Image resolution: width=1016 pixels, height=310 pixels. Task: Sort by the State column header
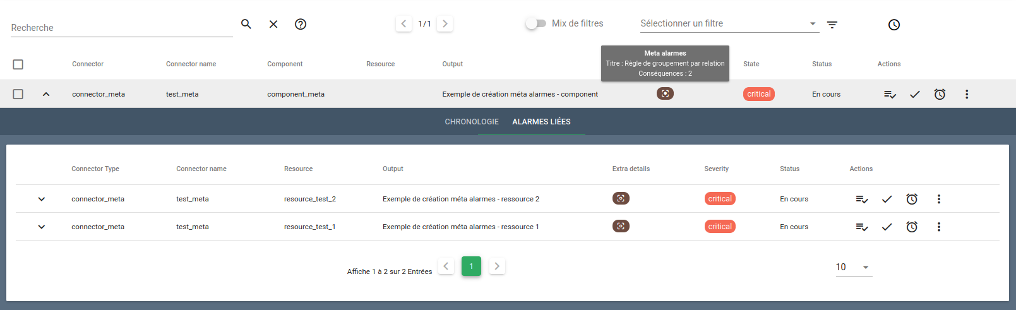[x=751, y=64]
